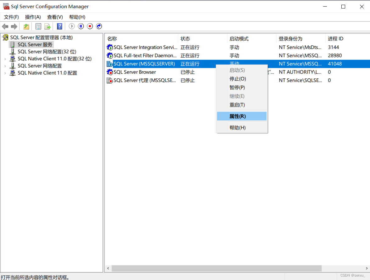Sort by the 状态 column header
Viewport: 370px width, 280px height.
pyautogui.click(x=203, y=39)
